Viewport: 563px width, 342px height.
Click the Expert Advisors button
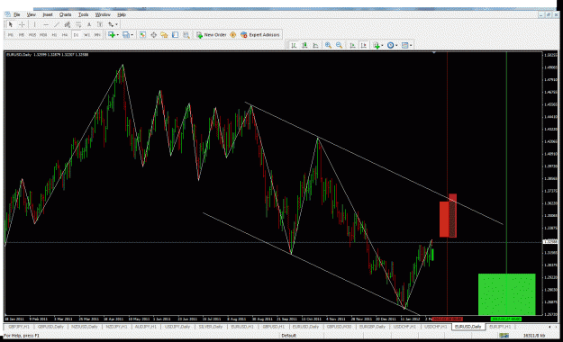coord(260,35)
